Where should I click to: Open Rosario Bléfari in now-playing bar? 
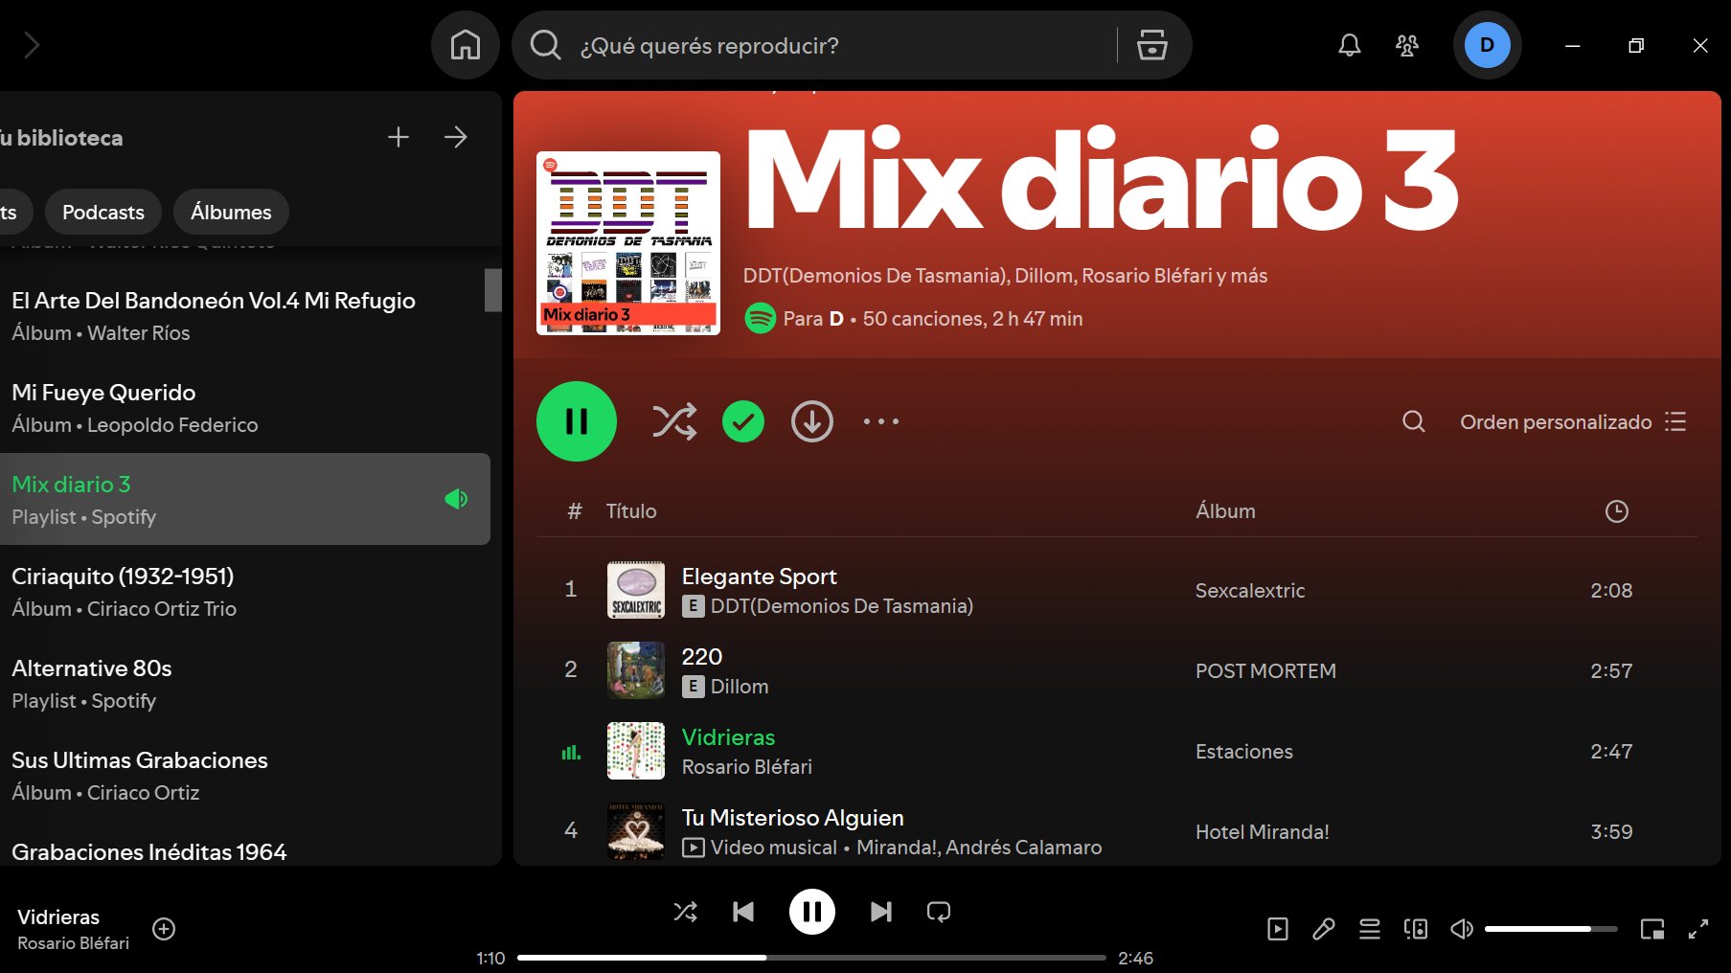pyautogui.click(x=73, y=943)
